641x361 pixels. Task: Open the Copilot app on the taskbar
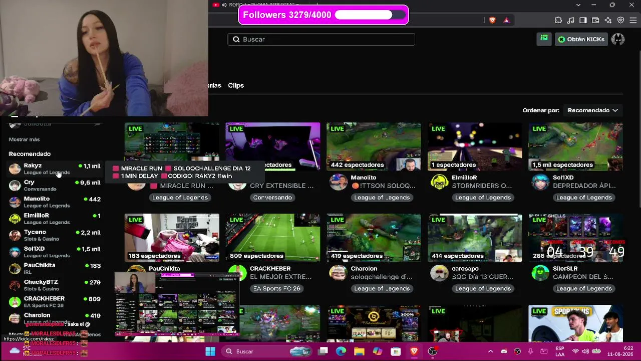[x=377, y=351]
